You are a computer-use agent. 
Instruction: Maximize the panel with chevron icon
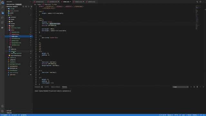[x=200, y=87]
